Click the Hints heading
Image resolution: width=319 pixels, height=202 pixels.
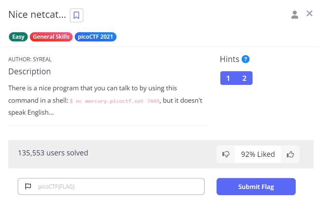click(230, 59)
